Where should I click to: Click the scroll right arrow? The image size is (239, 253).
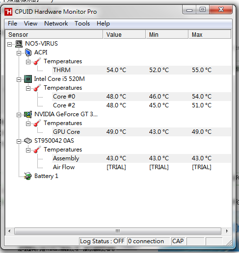[227, 231]
